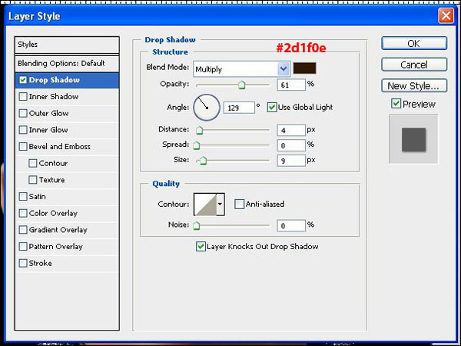461x346 pixels.
Task: Open the Contour curve thumbnail
Action: click(204, 204)
